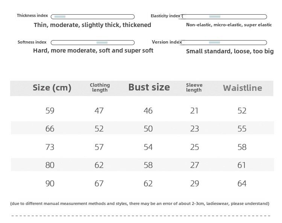
Task: Select the size 80 row cell
Action: coord(50,165)
